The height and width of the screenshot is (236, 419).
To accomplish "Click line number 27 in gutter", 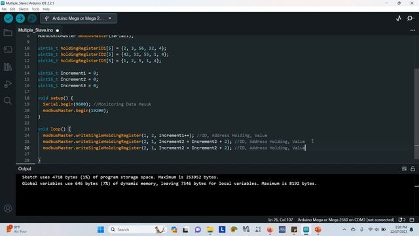I will [27, 154].
